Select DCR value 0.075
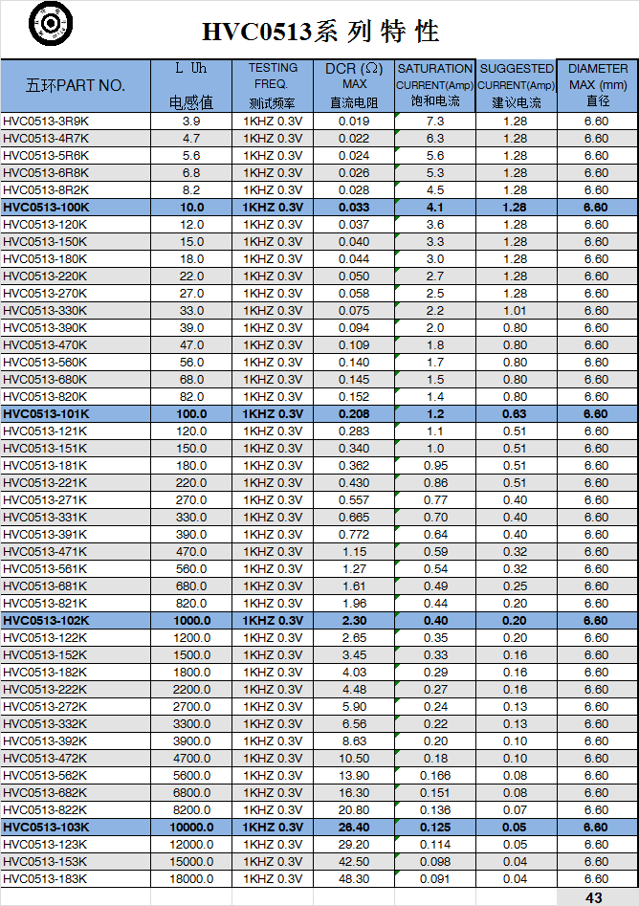Viewport: 639px width, 906px height. tap(354, 311)
